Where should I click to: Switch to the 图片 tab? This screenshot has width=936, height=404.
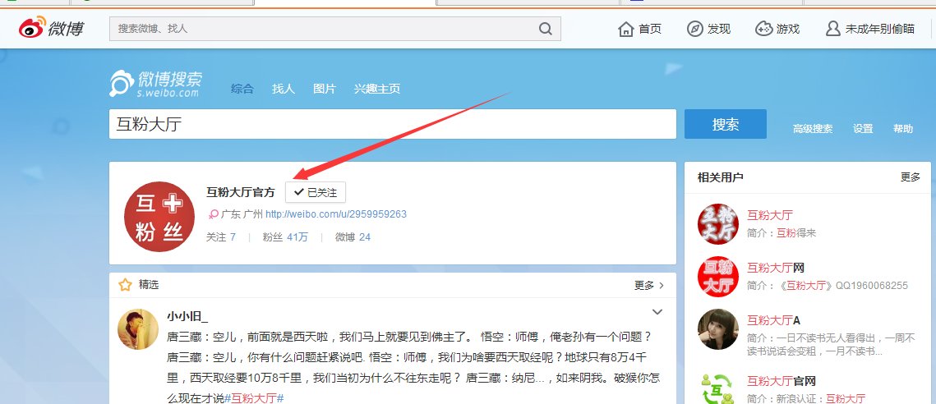[325, 89]
